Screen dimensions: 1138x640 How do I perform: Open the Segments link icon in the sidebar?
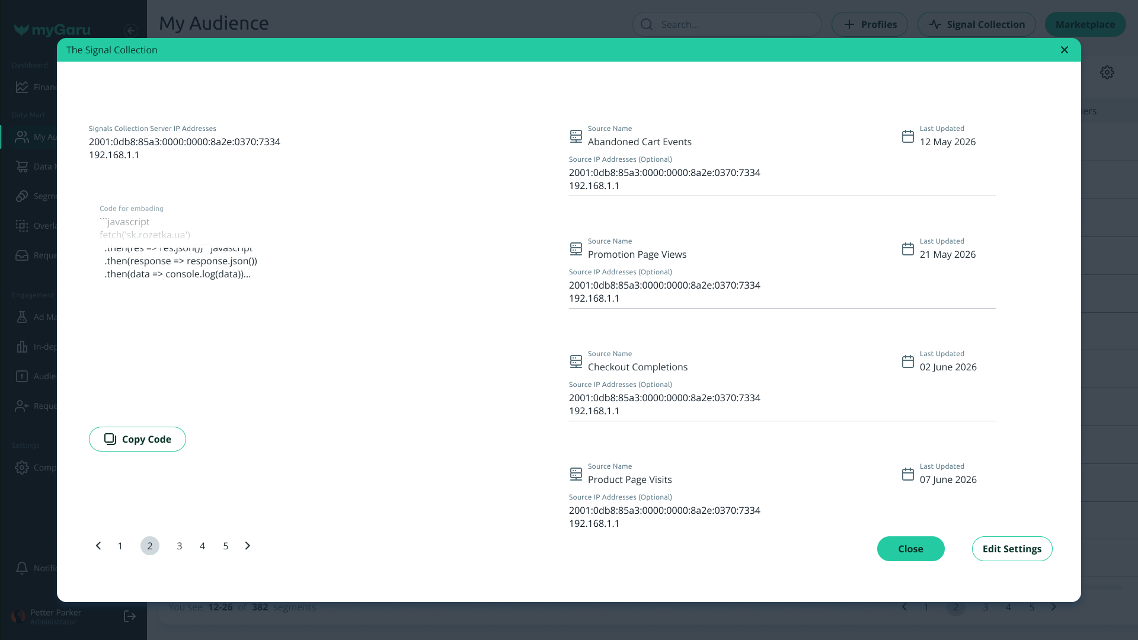point(22,196)
